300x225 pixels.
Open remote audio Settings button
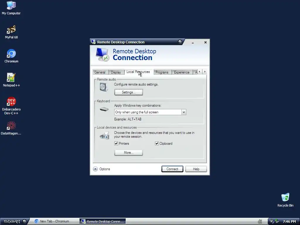point(129,92)
